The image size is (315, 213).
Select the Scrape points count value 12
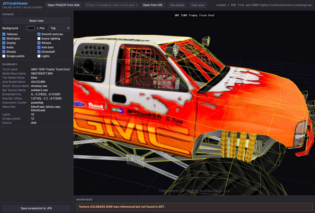33,119
